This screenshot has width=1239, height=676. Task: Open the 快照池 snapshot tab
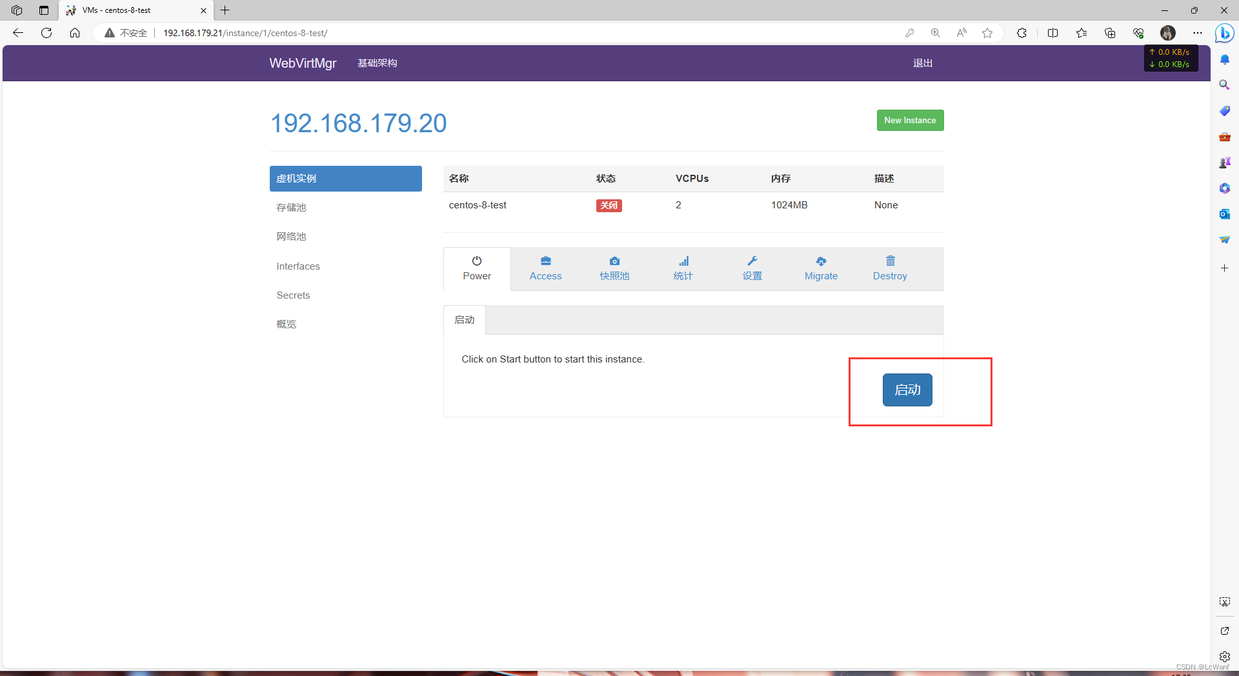click(x=614, y=269)
